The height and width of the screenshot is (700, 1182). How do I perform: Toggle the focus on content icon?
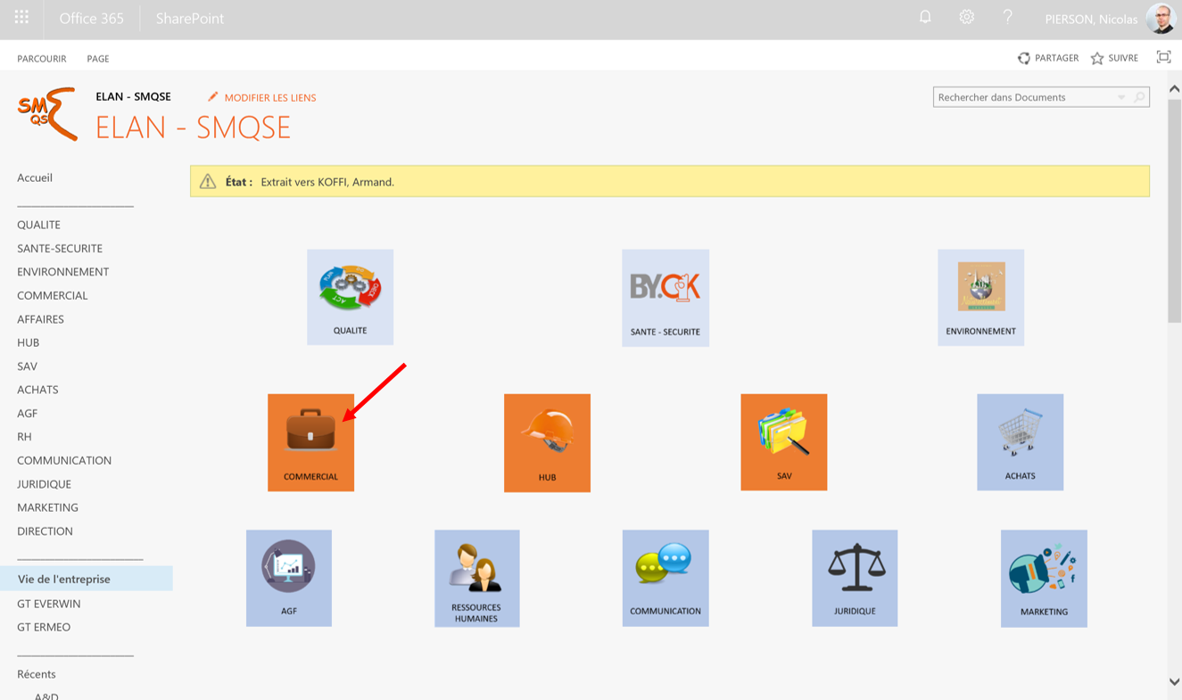1163,57
